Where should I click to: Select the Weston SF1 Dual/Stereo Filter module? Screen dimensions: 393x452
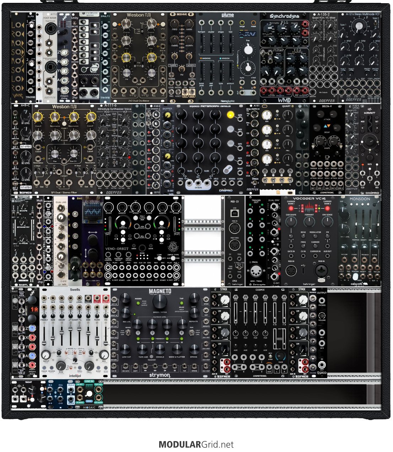pyautogui.click(x=64, y=149)
